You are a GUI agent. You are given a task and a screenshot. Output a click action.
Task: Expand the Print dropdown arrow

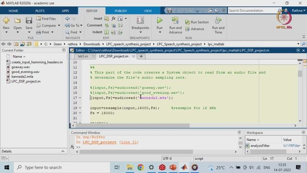pyautogui.click(x=52, y=32)
